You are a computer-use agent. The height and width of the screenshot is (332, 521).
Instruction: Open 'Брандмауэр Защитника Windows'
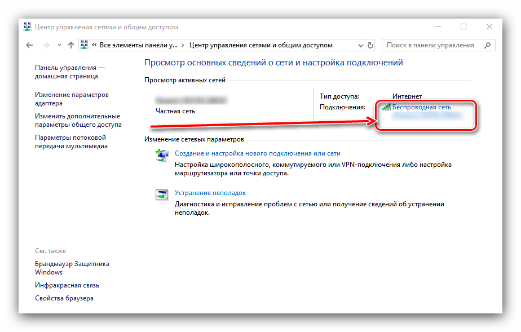coord(72,268)
